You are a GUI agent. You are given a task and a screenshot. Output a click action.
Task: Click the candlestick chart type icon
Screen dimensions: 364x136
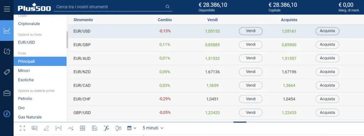tap(118, 128)
